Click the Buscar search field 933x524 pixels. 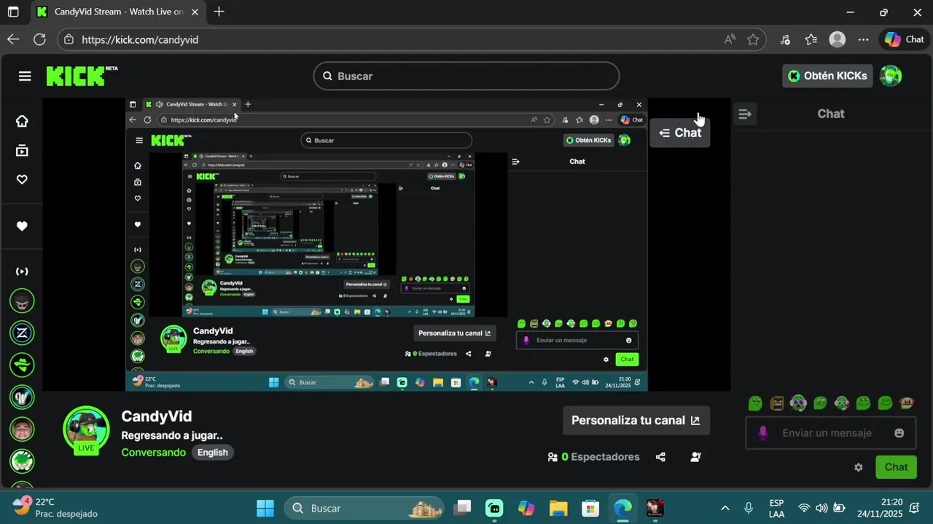coord(466,76)
